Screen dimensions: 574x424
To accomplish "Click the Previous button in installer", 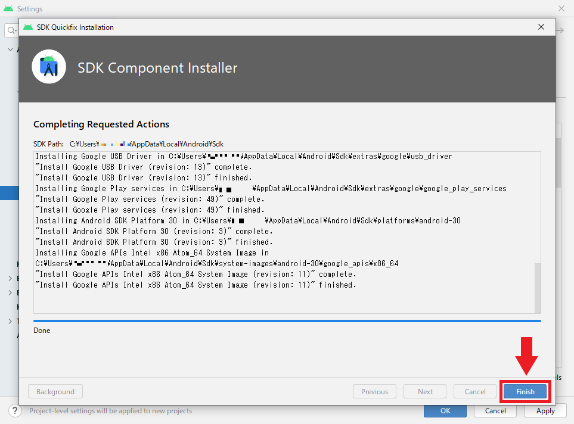I will point(374,391).
